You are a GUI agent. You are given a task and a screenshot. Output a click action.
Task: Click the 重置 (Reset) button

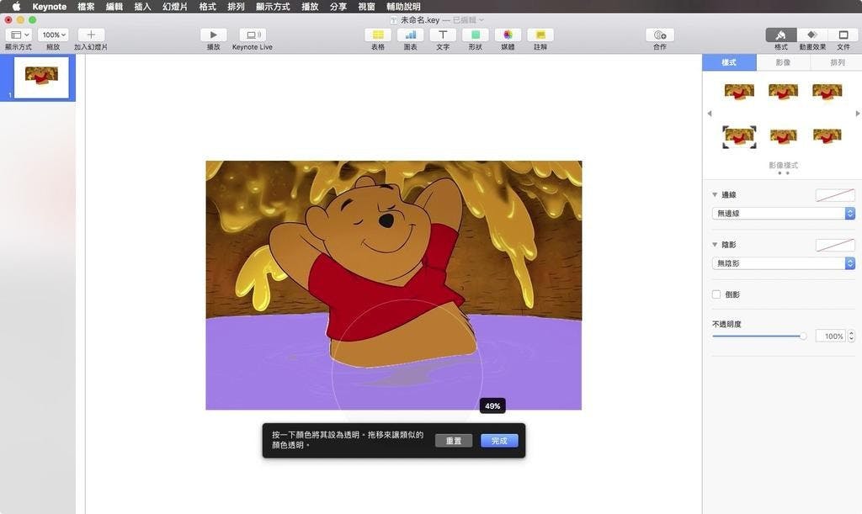[x=454, y=441]
